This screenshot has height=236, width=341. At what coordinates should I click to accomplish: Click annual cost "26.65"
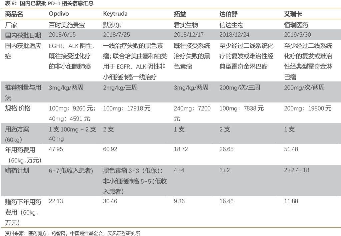(226, 149)
